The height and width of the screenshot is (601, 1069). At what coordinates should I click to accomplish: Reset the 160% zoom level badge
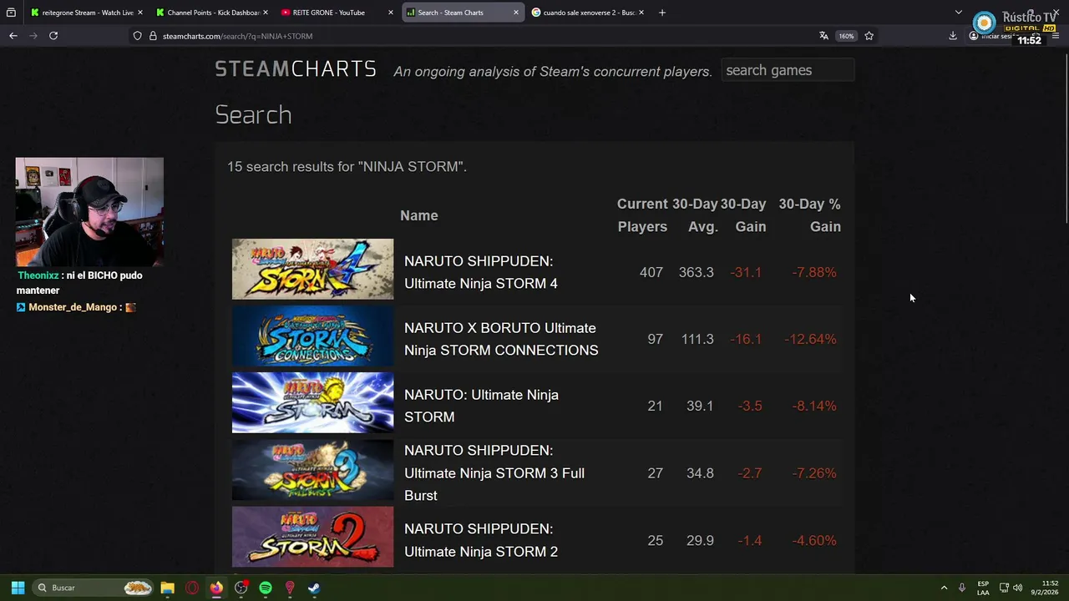(x=847, y=36)
